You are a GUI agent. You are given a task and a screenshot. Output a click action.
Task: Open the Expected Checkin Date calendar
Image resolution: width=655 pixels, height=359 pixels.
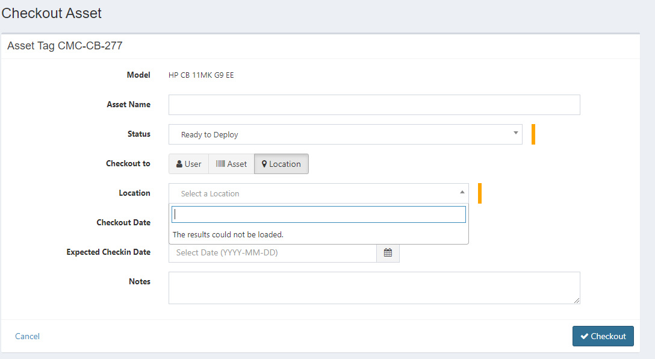388,252
